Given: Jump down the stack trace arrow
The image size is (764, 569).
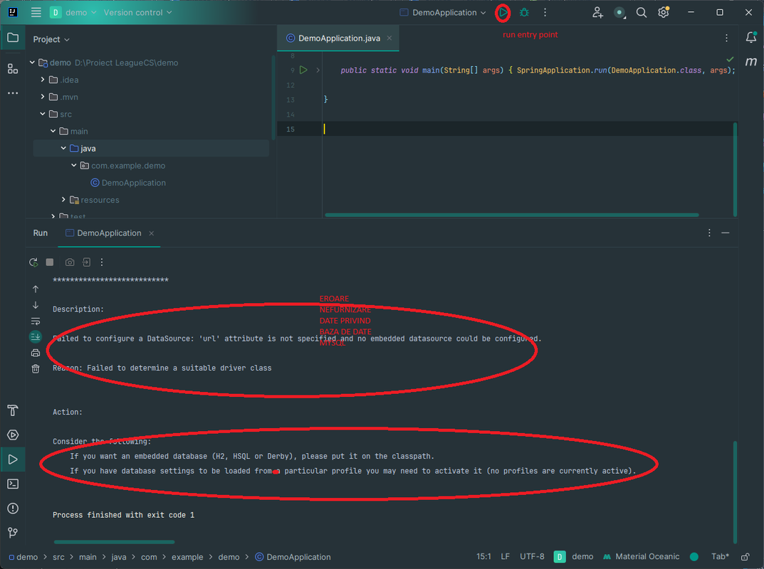Looking at the screenshot, I should (36, 305).
